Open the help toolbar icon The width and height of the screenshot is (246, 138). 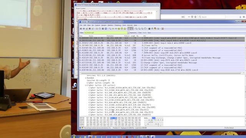tap(162, 29)
